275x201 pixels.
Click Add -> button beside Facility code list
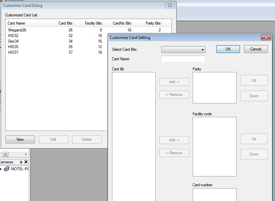[174, 140]
